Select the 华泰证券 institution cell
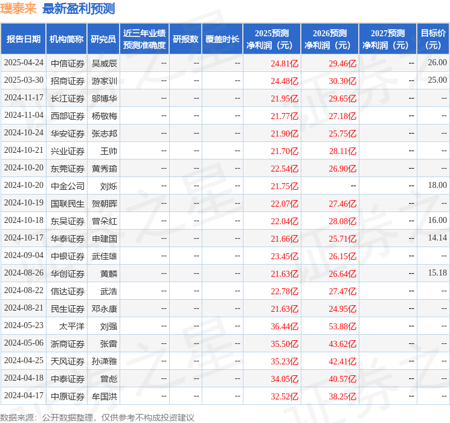Viewport: 450px width, 423px height. coord(68,238)
